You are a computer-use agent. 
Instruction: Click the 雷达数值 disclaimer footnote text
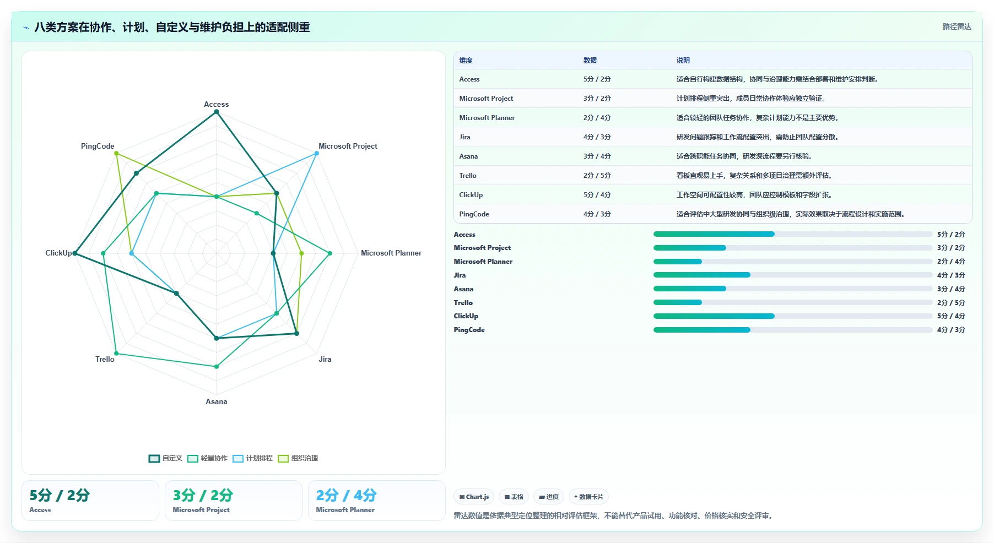[614, 516]
